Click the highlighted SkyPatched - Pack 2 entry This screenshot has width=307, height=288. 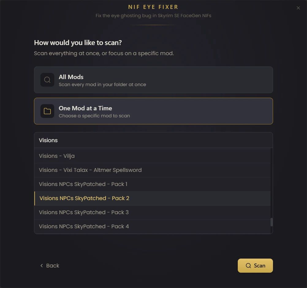[x=84, y=198]
